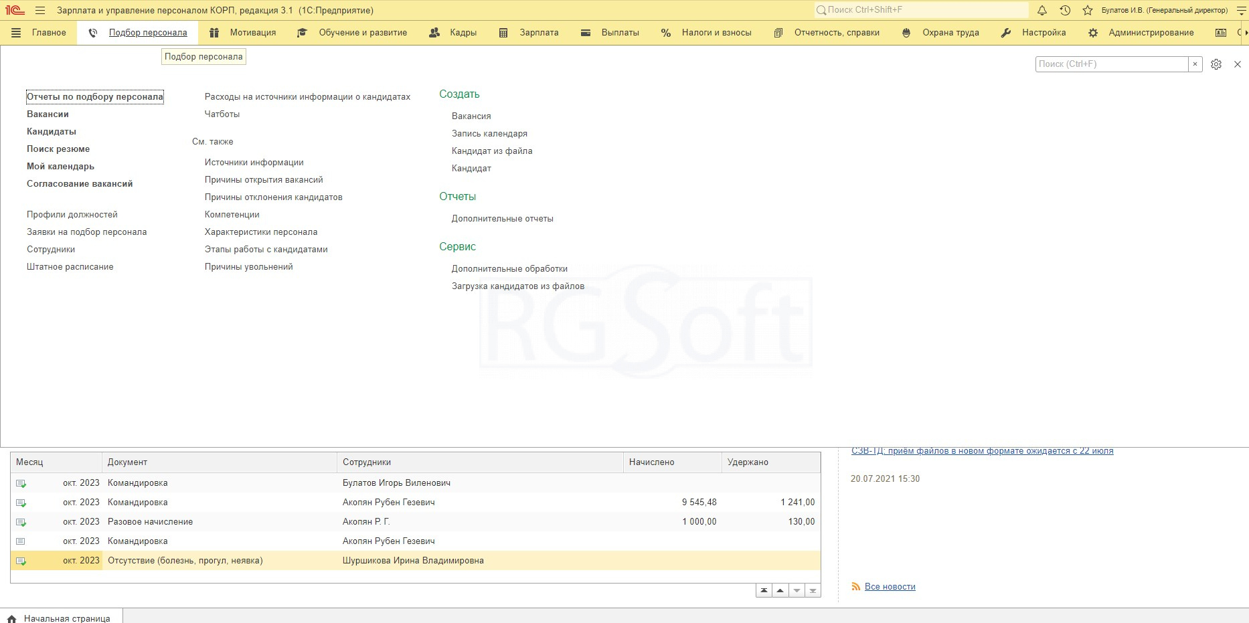Viewport: 1249px width, 623px height.
Task: Open the Выплаты section
Action: (x=620, y=33)
